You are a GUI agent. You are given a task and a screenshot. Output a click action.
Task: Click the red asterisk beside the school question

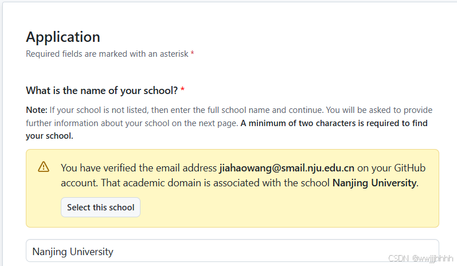182,89
